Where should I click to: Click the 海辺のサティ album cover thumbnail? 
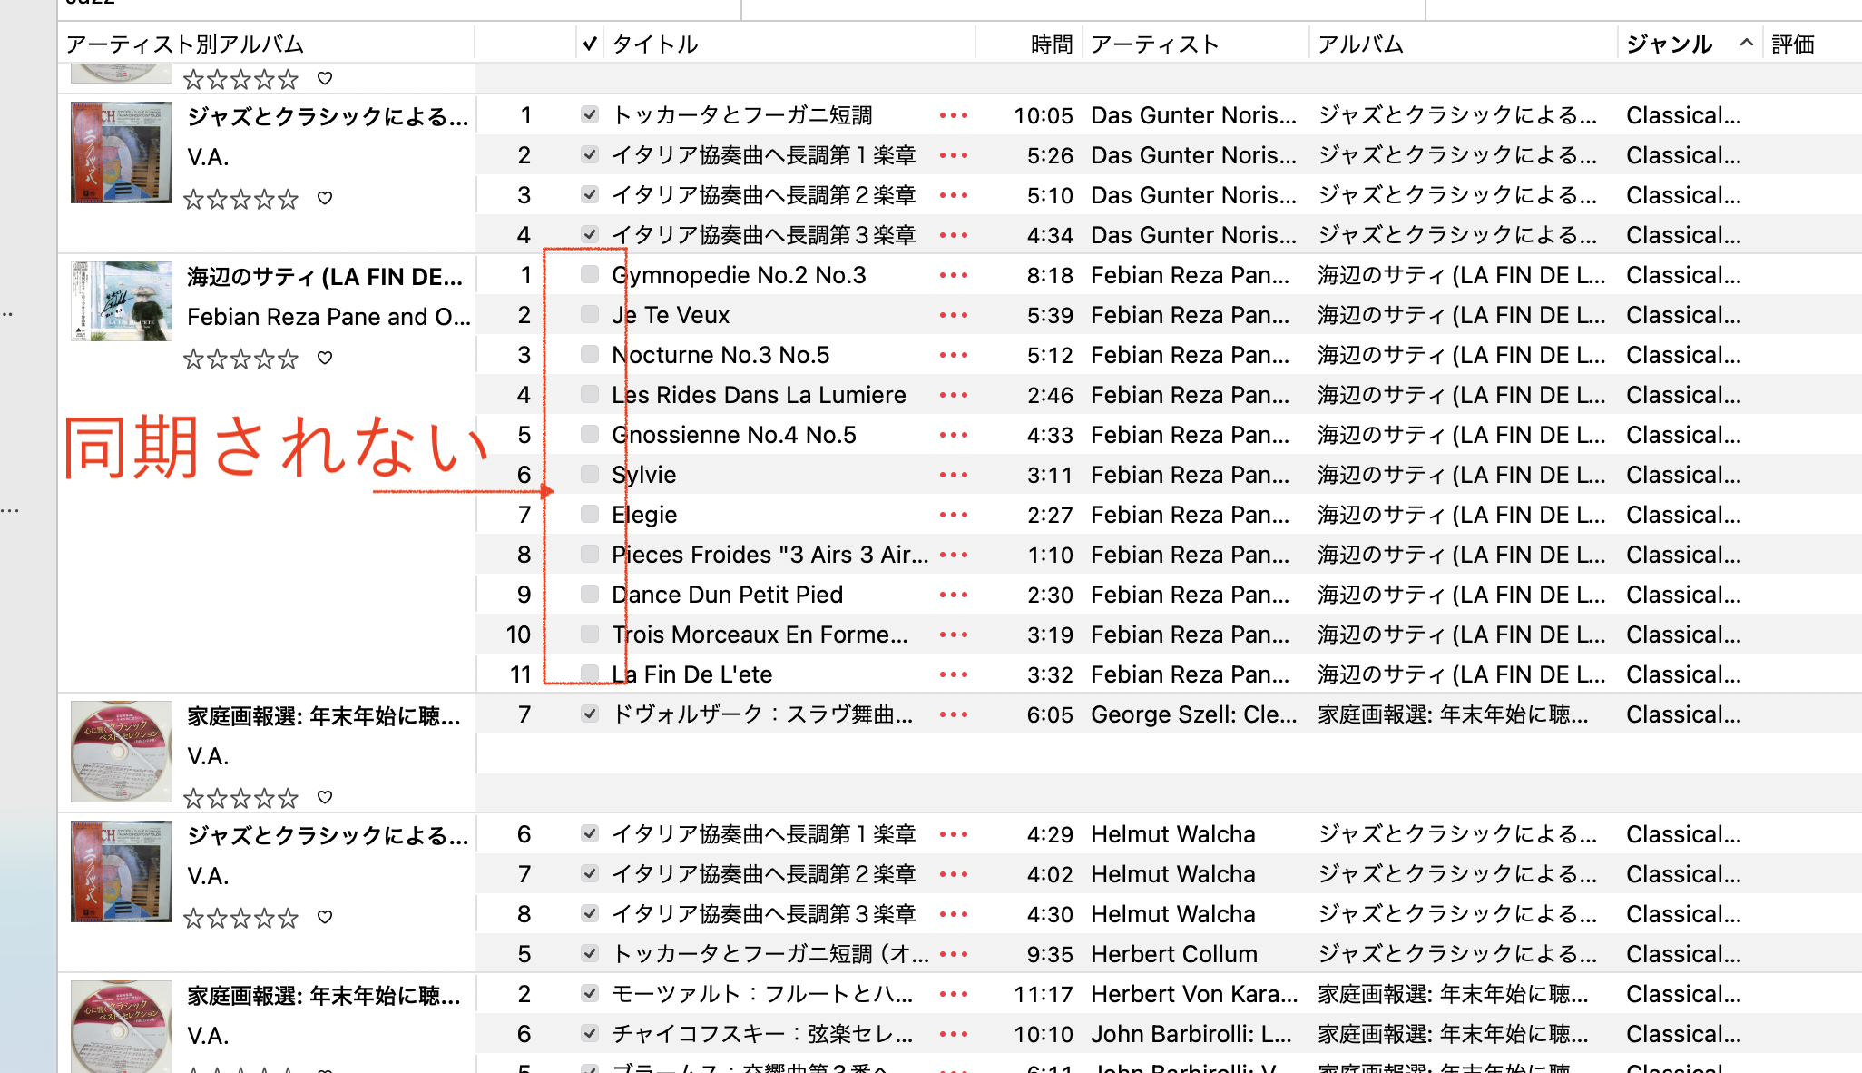coord(122,301)
